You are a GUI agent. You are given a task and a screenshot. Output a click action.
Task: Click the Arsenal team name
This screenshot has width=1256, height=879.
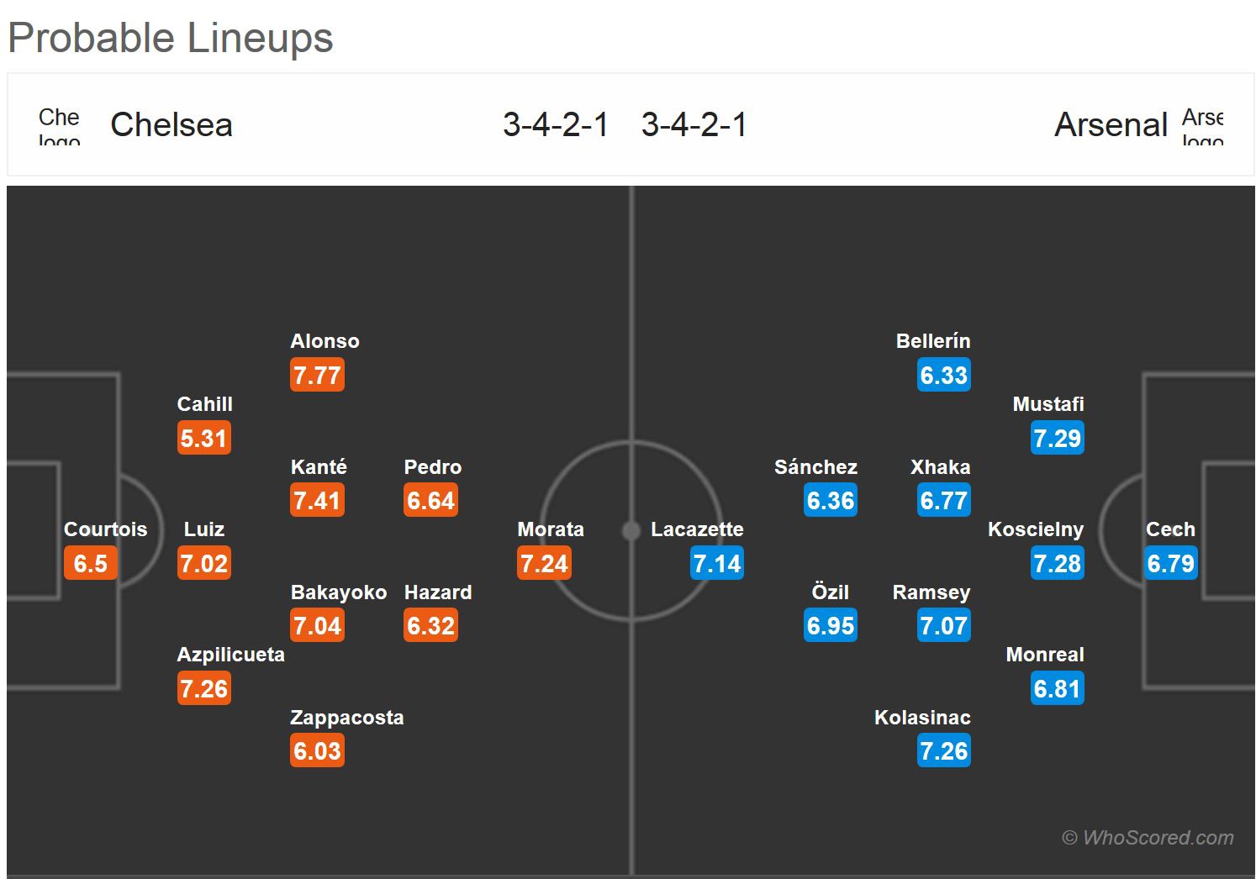pos(1111,125)
